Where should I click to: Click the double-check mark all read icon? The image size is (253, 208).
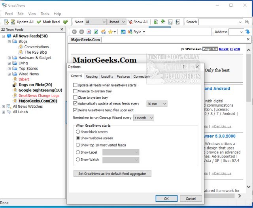pos(65,22)
